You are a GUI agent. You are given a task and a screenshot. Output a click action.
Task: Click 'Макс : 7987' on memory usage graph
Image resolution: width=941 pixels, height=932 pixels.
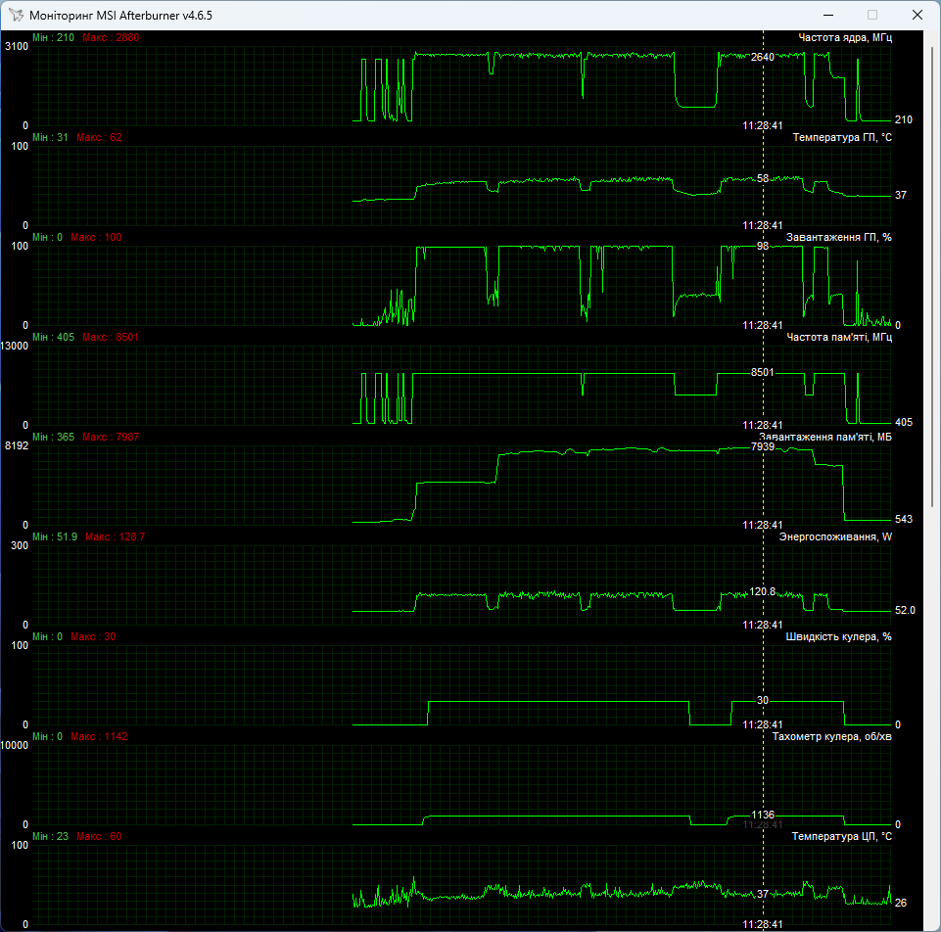click(x=111, y=437)
